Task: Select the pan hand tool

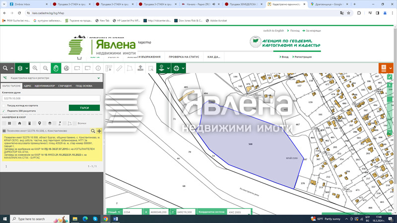Action: [56, 68]
